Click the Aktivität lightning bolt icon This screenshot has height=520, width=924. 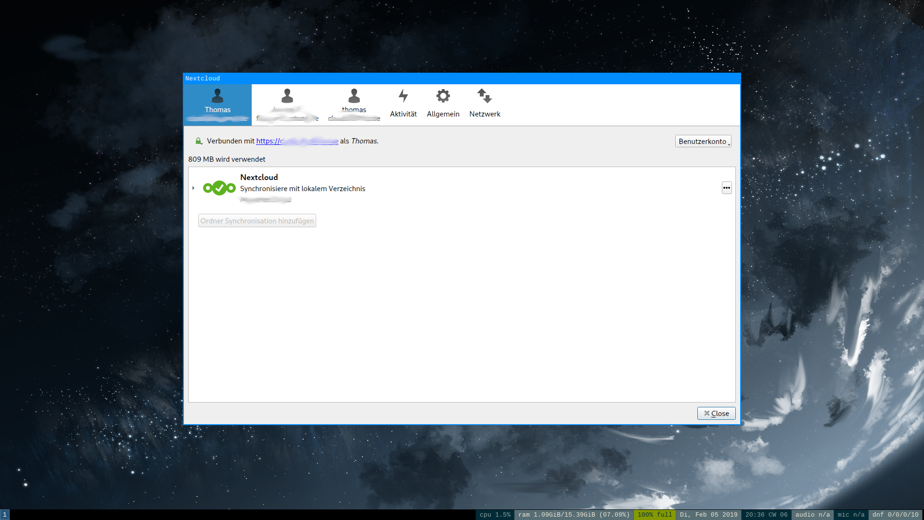(403, 96)
